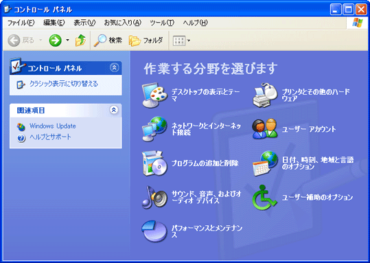Open the 表示(V) menu
370x263 pixels.
click(84, 23)
